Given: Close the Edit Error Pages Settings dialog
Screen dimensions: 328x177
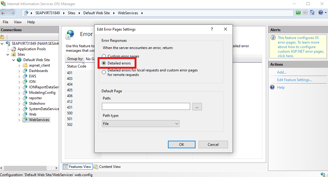Looking at the screenshot, I should 226,29.
